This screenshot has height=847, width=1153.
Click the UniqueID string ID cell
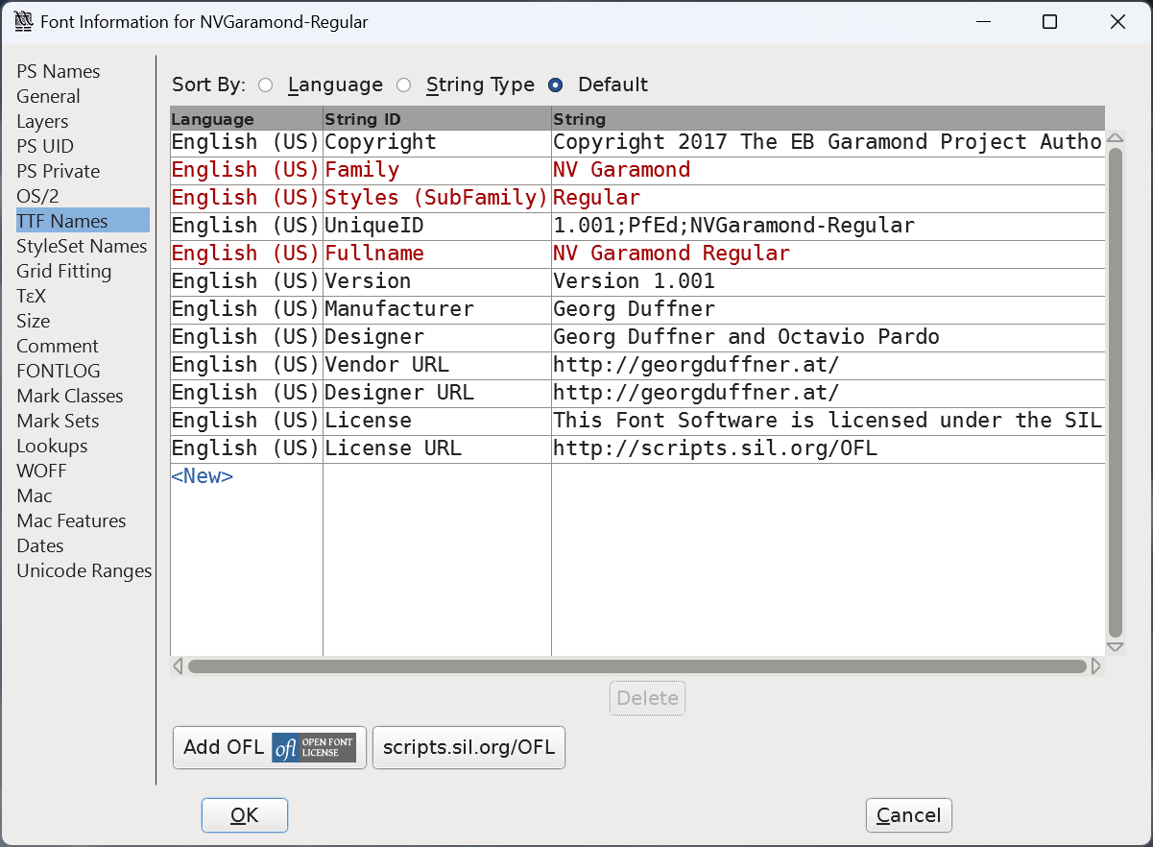(438, 226)
